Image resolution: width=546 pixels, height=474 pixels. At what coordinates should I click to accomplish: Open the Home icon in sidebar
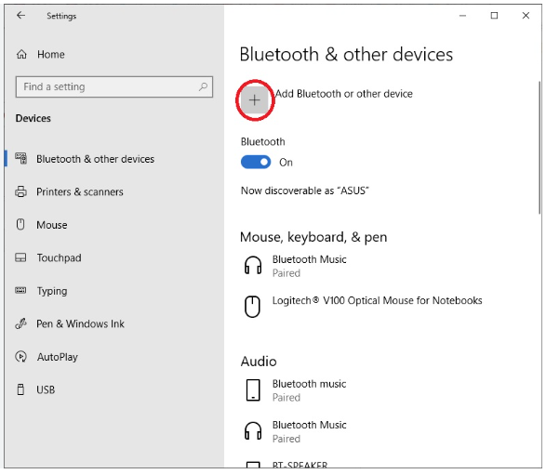pos(21,54)
